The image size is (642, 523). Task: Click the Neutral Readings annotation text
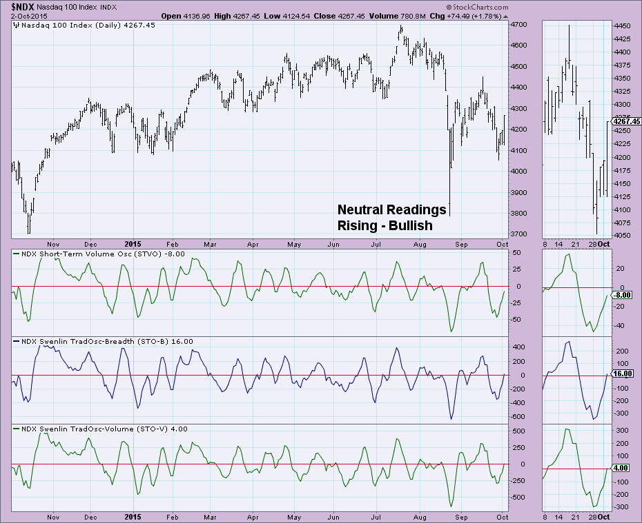pos(391,209)
